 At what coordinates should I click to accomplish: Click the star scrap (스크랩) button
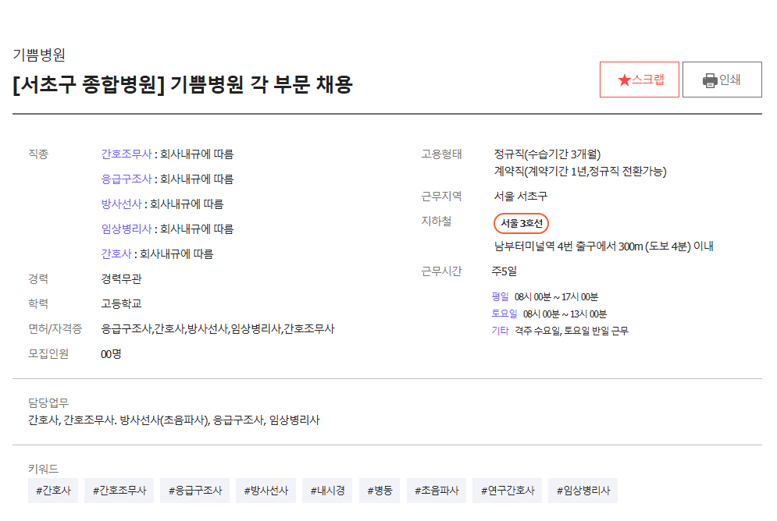click(x=639, y=80)
